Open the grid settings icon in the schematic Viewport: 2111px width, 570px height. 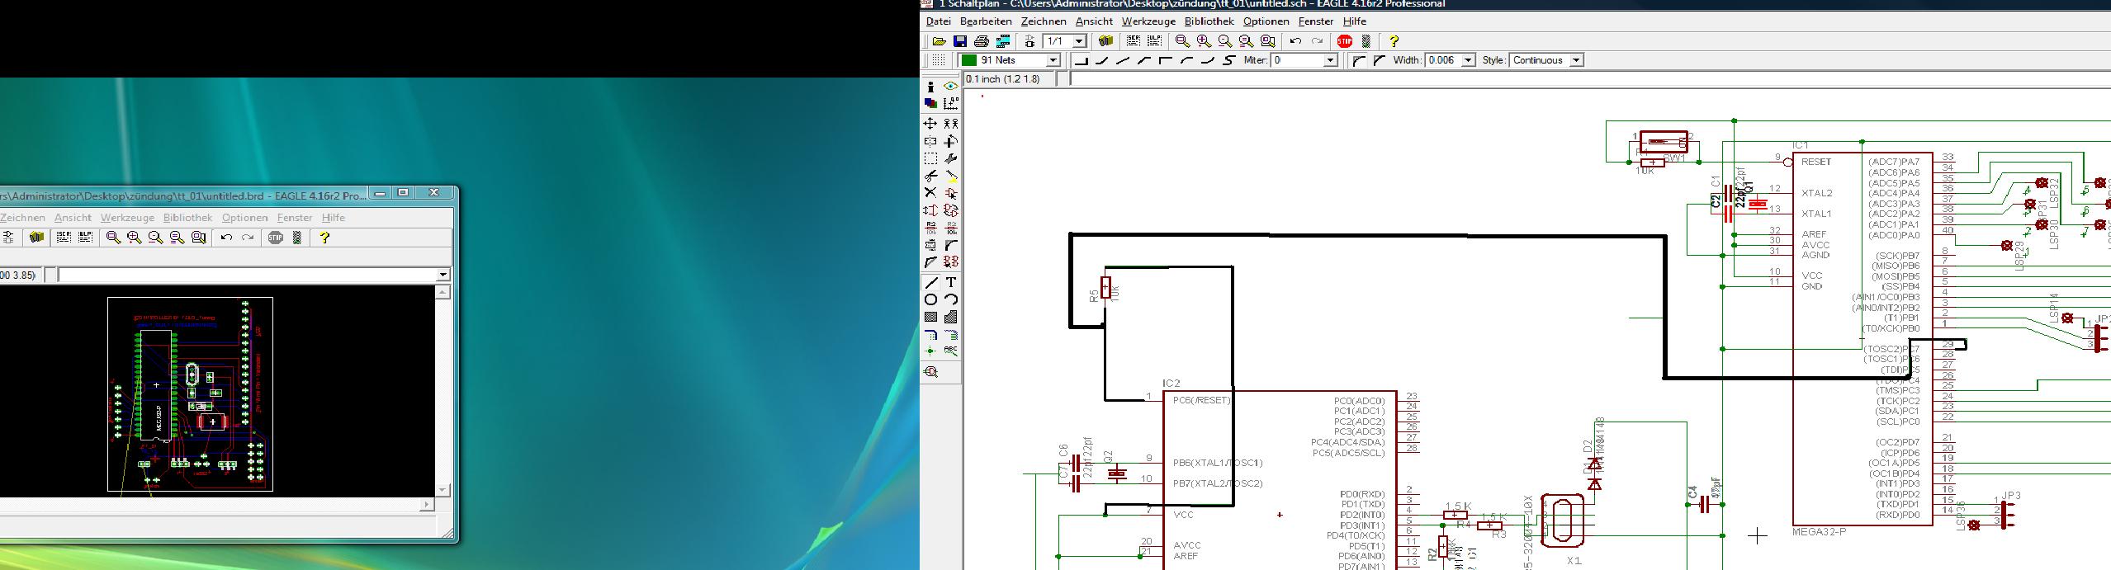939,60
